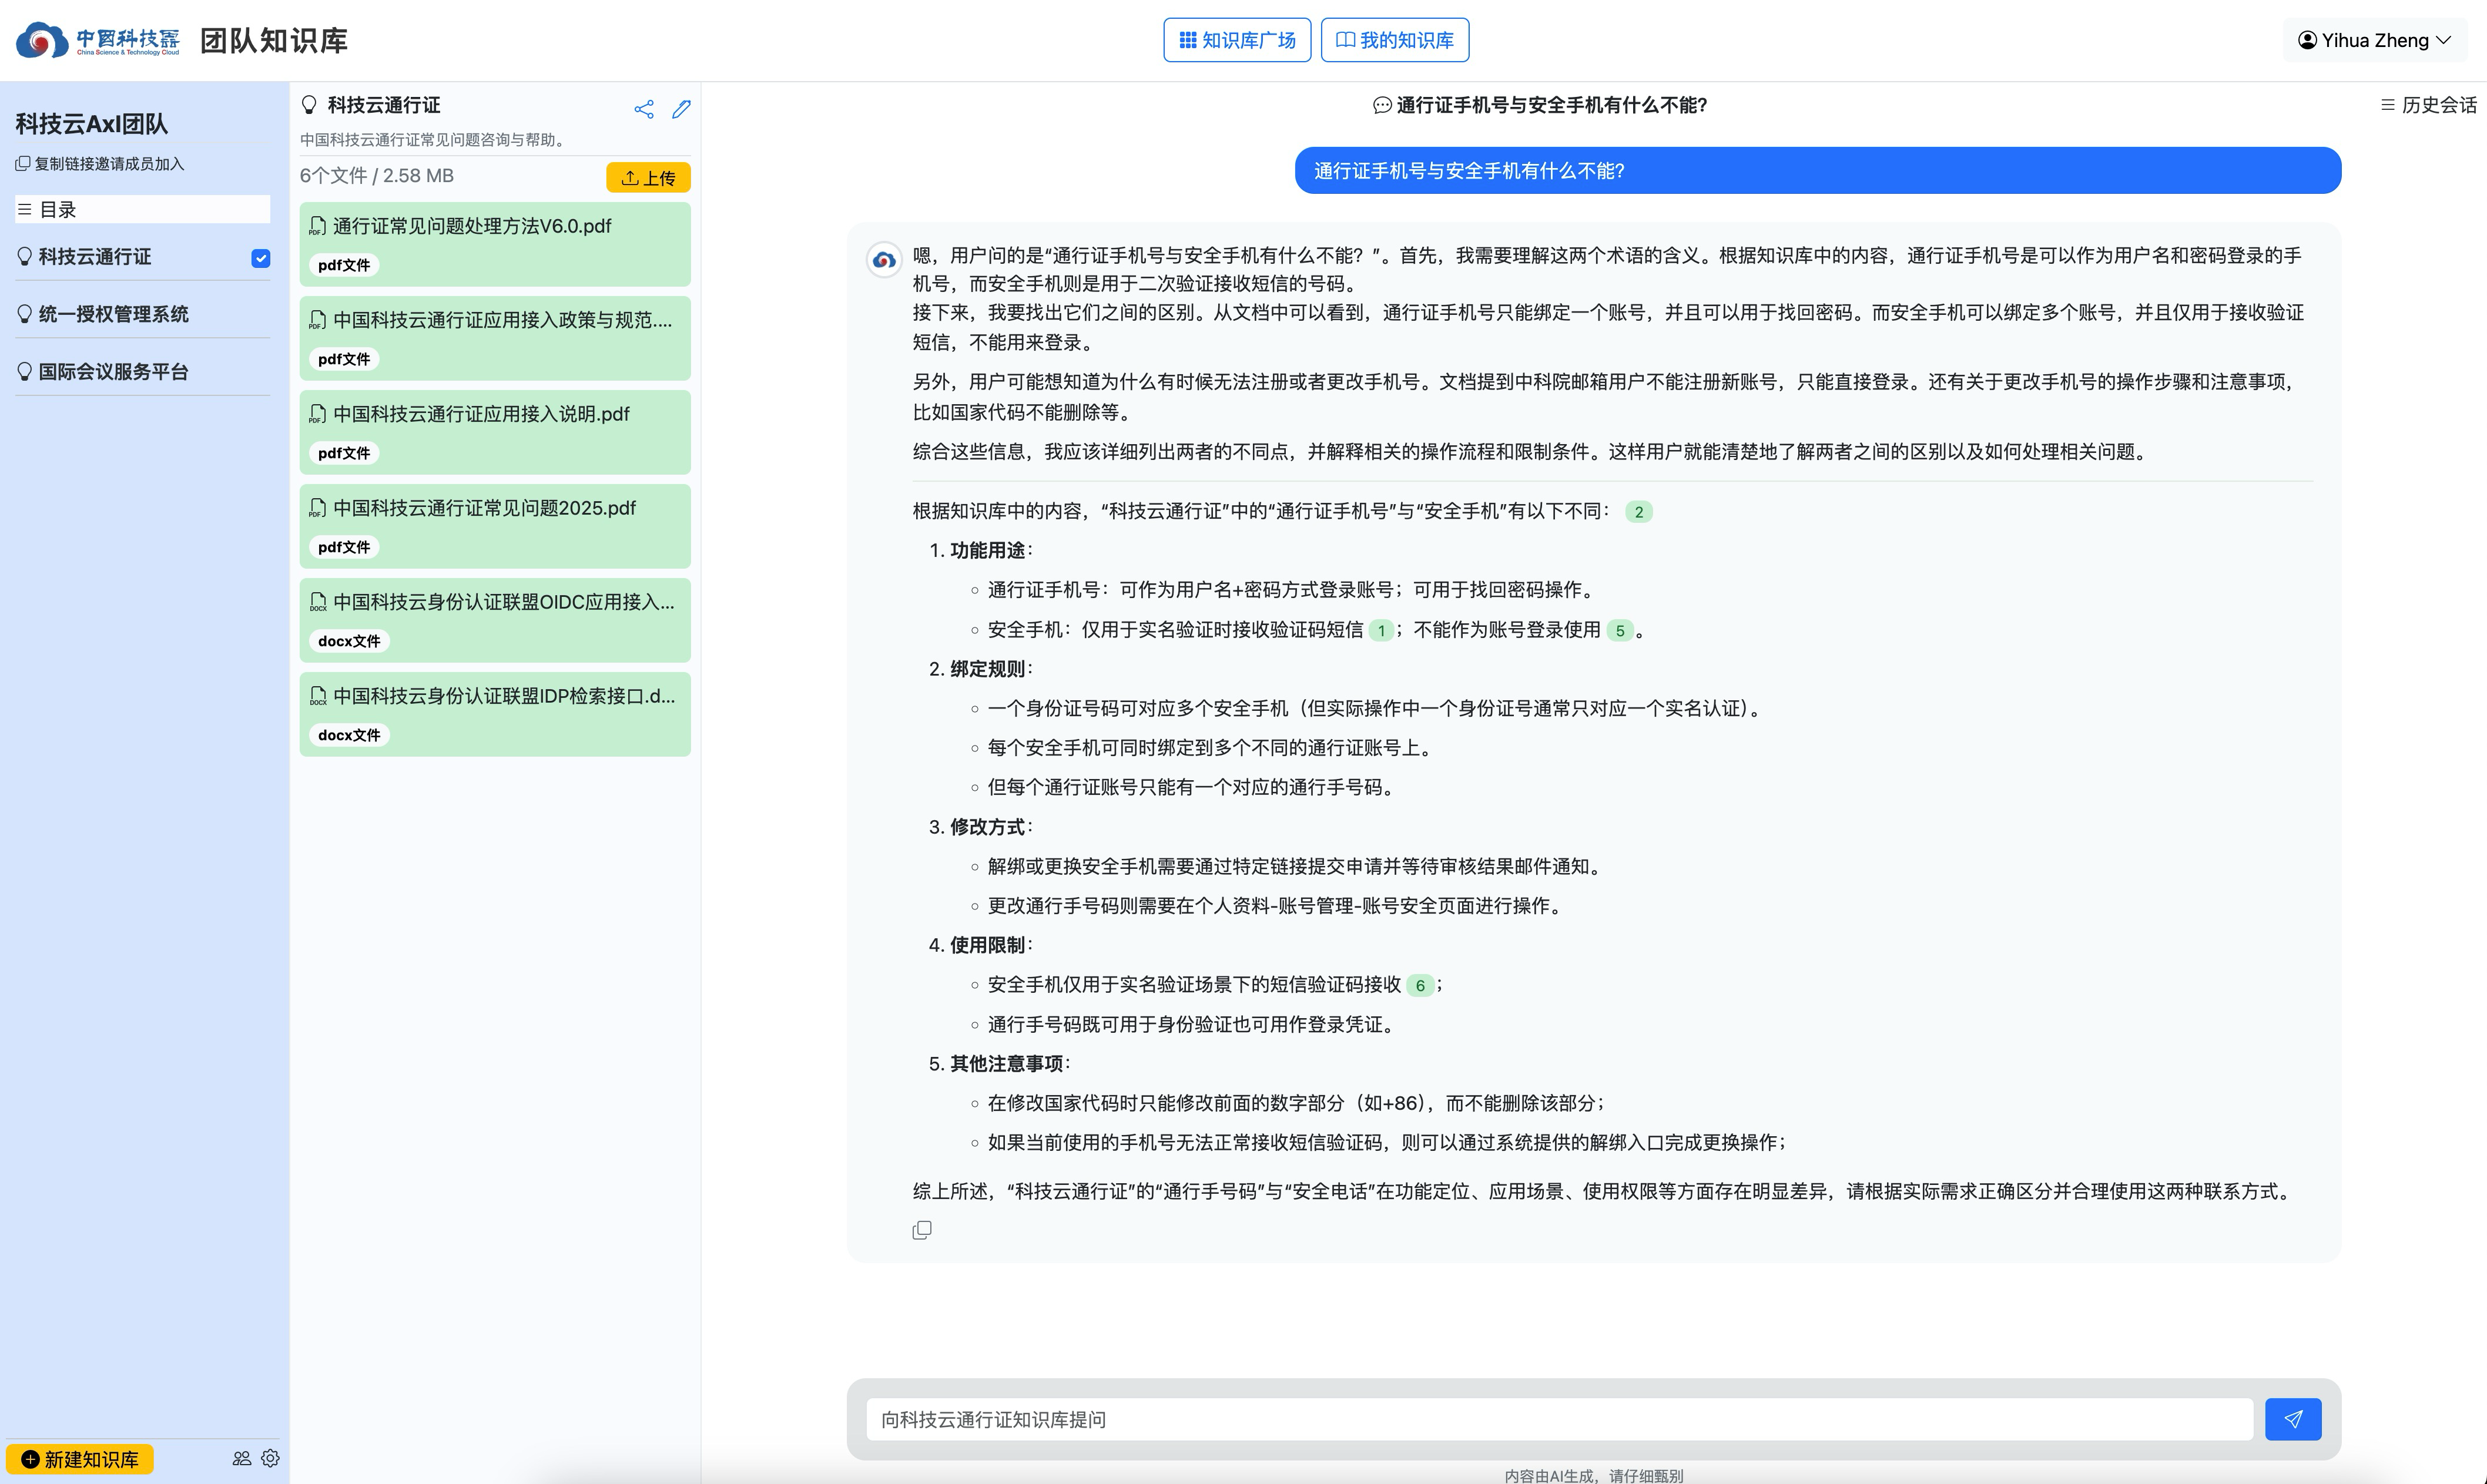Click PDF file icon of 通行证常见问题处理方法V6.0
The height and width of the screenshot is (1484, 2487).
click(x=318, y=226)
